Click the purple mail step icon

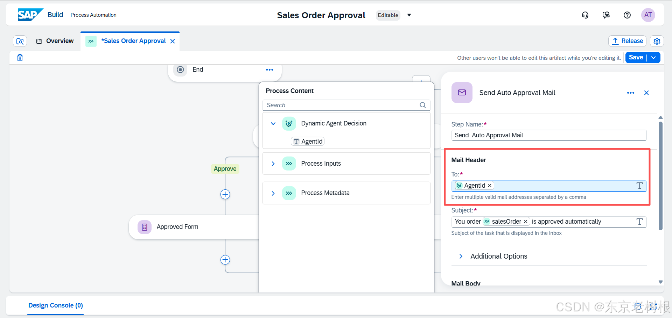[462, 93]
